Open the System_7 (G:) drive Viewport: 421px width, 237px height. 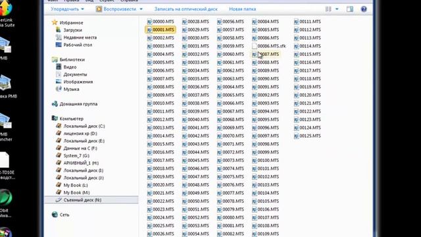click(76, 155)
